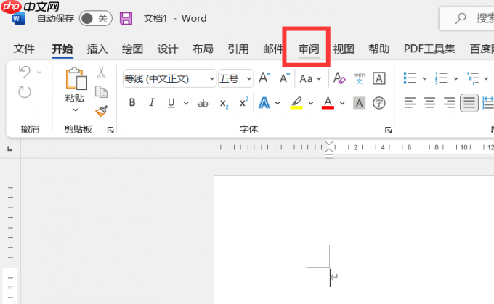Open the 引用 tab
Image resolution: width=494 pixels, height=304 pixels.
(x=238, y=49)
